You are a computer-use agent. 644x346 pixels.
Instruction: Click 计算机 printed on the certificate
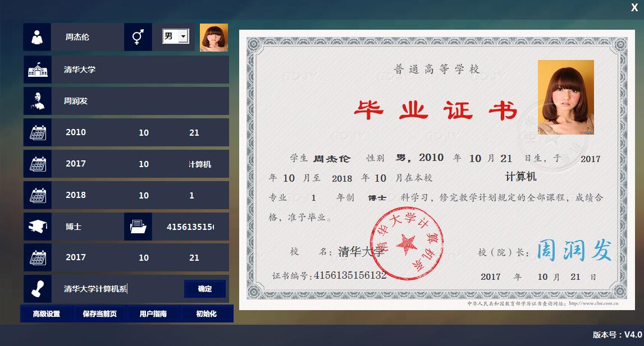(x=521, y=177)
